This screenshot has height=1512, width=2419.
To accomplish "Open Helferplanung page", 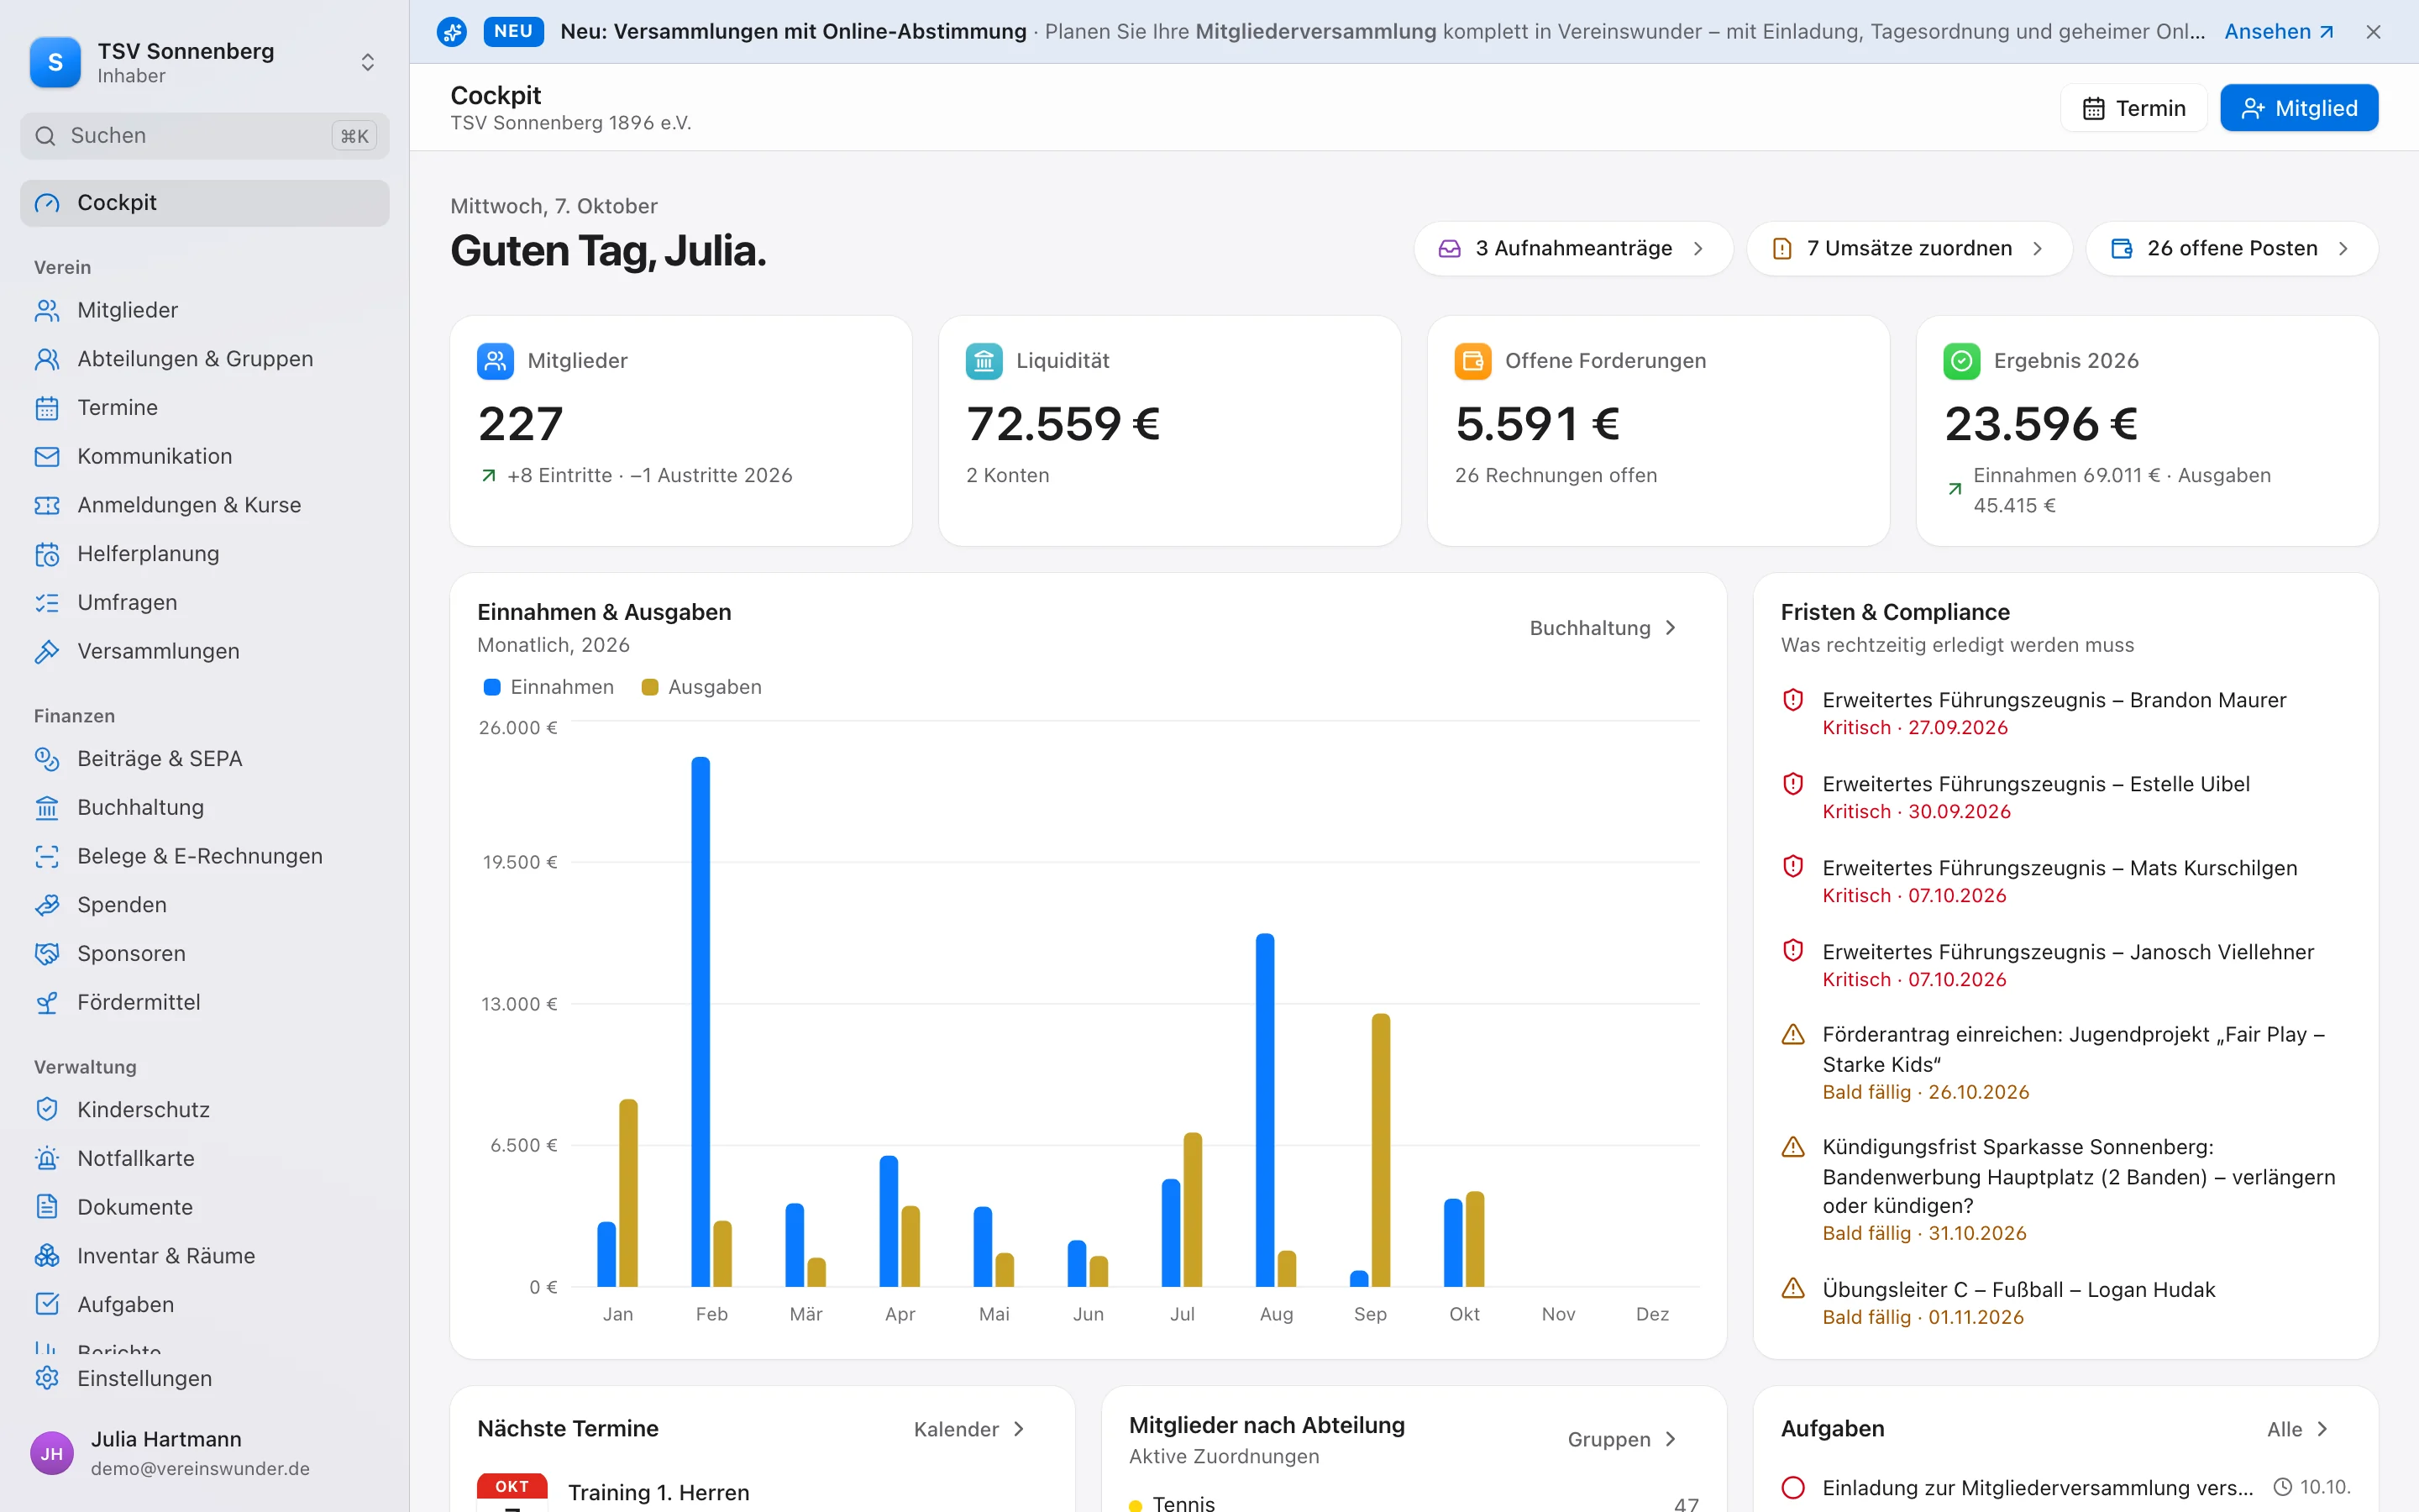I will tap(204, 554).
